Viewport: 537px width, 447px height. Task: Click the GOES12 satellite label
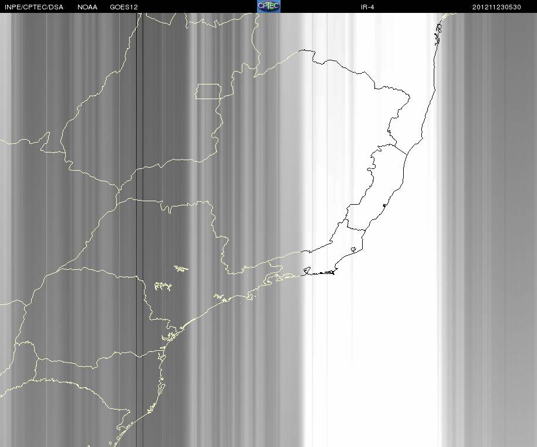coord(124,7)
